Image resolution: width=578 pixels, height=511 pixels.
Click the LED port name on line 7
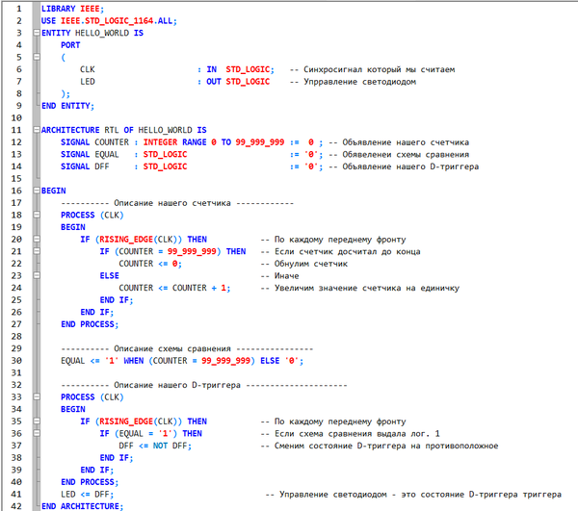pyautogui.click(x=88, y=81)
